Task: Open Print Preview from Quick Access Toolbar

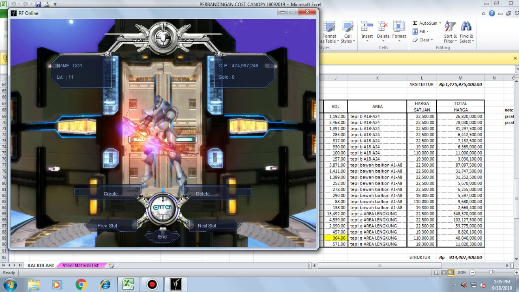Action: click(46, 4)
